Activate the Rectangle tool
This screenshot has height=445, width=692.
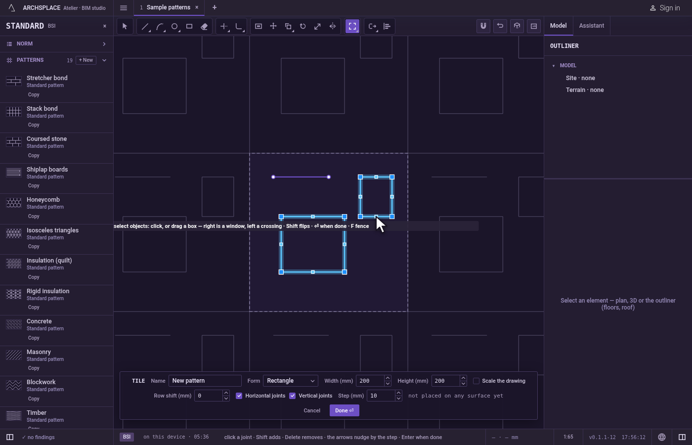189,26
